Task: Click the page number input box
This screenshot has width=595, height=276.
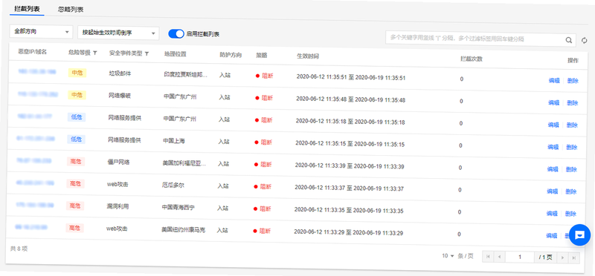Action: coord(519,257)
